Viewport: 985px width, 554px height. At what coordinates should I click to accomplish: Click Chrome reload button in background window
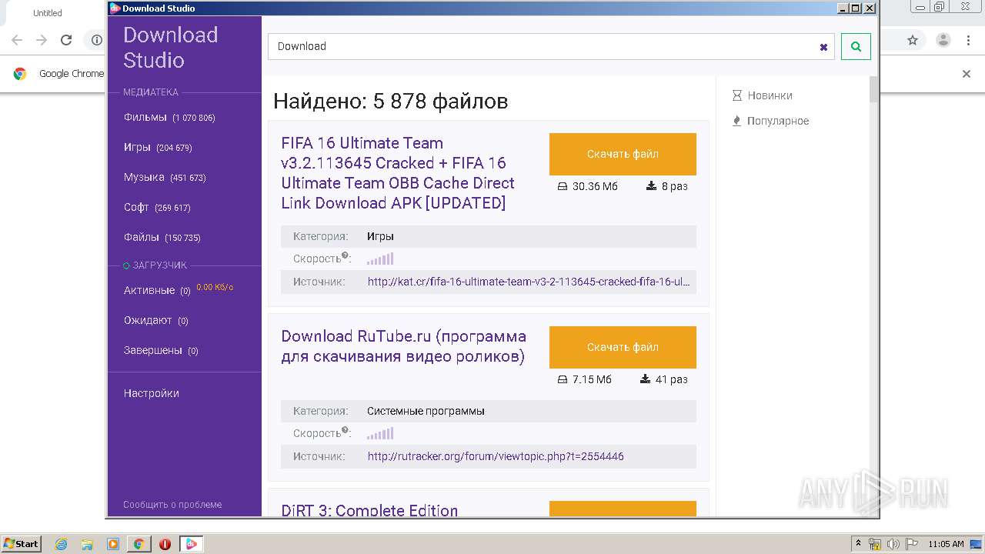tap(66, 40)
